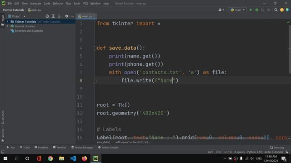
Task: Switch Python 3.10 interpreter
Action: coord(265,152)
